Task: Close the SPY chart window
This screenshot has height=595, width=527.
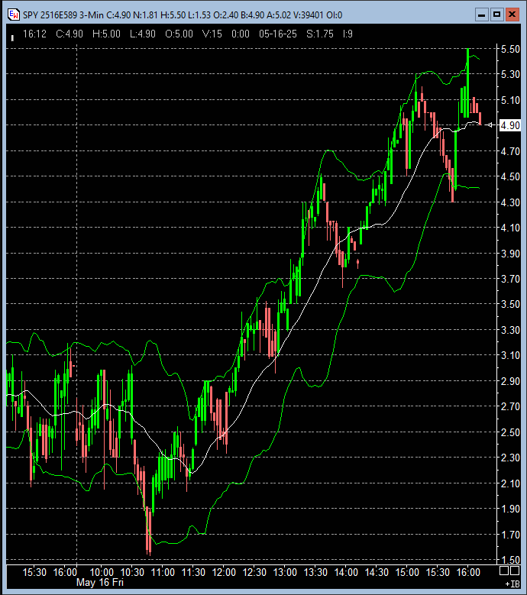Action: tap(512, 15)
